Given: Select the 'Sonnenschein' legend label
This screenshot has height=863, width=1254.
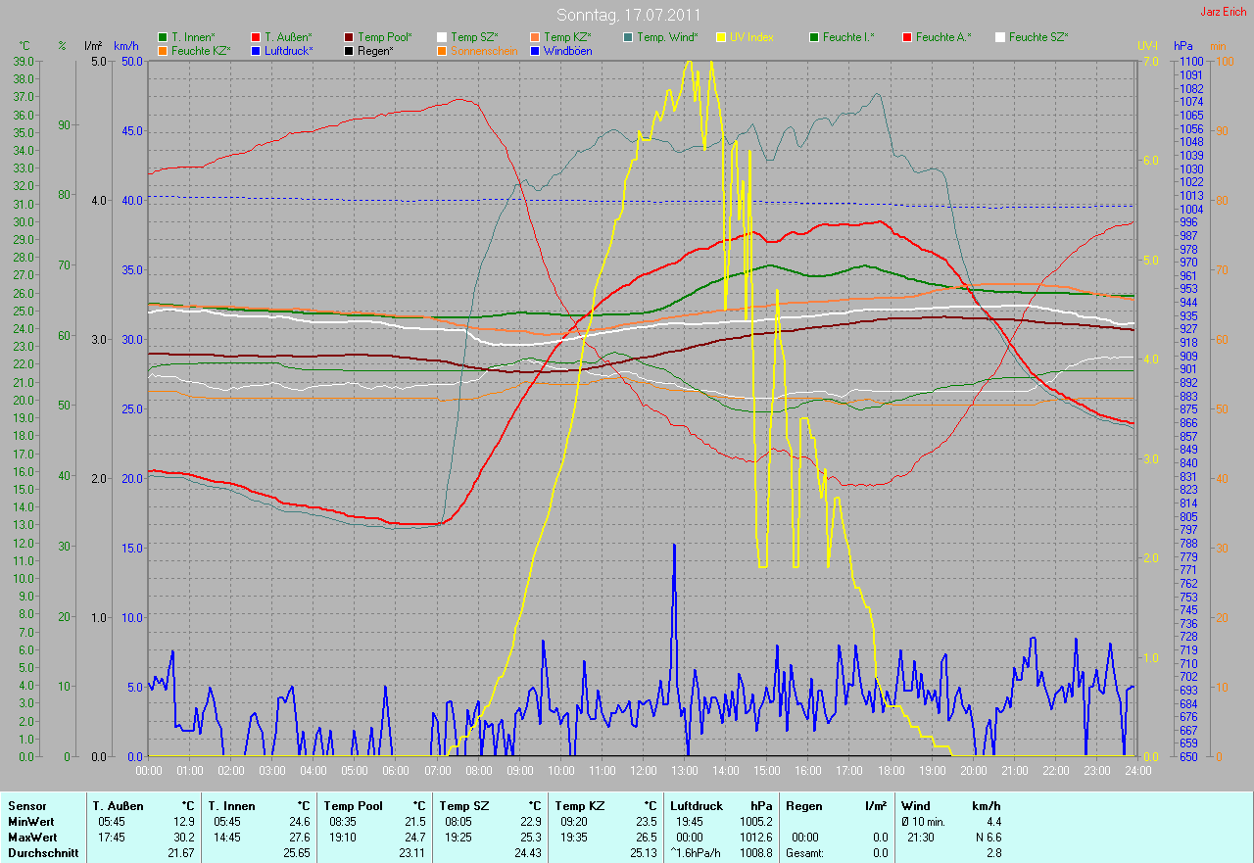Looking at the screenshot, I should [x=484, y=50].
